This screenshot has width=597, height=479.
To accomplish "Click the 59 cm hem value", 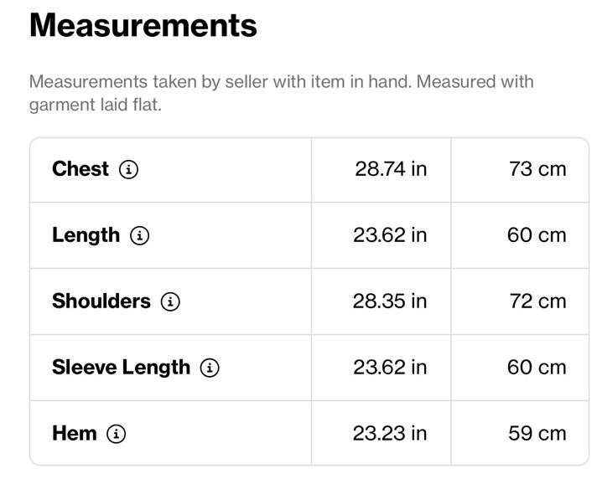I will click(x=537, y=434).
